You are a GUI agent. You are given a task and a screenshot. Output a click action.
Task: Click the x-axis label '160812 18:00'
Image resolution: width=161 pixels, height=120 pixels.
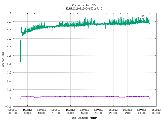(x=99, y=111)
